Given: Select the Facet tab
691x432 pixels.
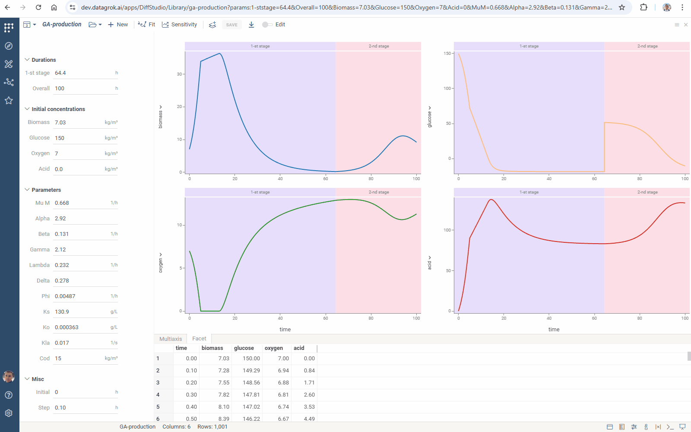Looking at the screenshot, I should pyautogui.click(x=199, y=339).
